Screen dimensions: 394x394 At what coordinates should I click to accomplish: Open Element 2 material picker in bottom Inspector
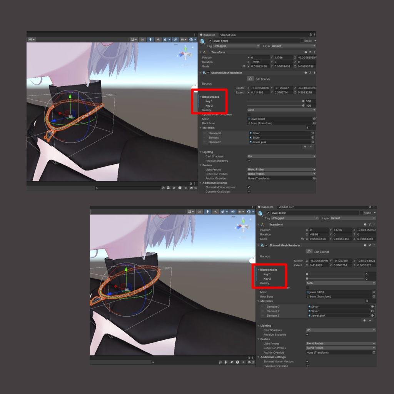click(x=372, y=316)
